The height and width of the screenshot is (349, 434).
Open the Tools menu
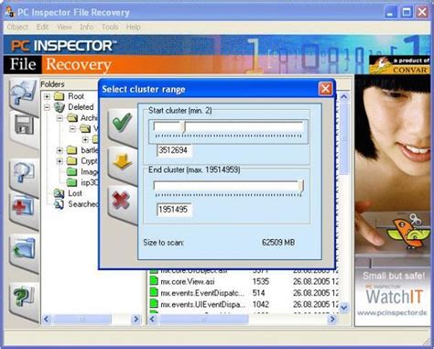[x=110, y=27]
